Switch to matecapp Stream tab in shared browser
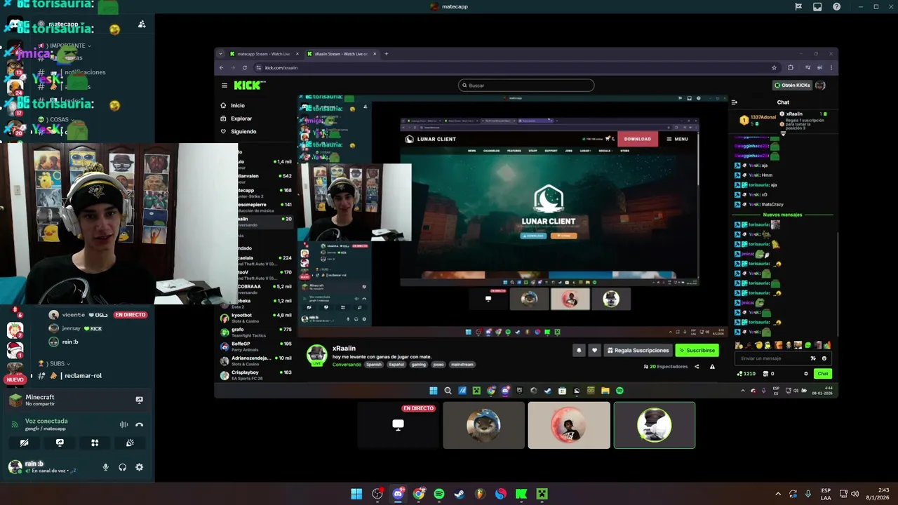Viewport: 898px width, 505px height. [x=263, y=54]
